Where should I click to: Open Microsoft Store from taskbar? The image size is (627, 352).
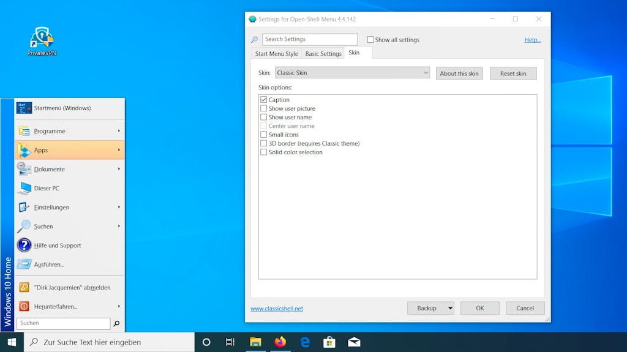329,342
